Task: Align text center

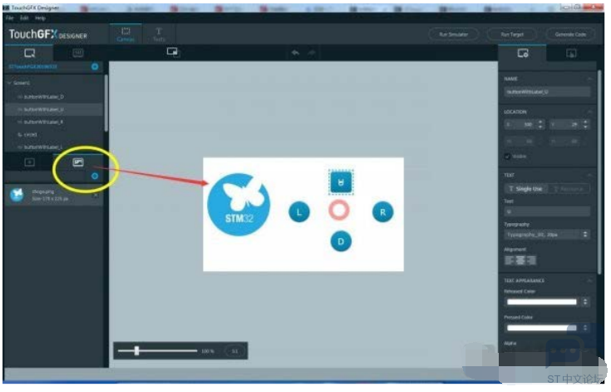Action: (x=520, y=261)
